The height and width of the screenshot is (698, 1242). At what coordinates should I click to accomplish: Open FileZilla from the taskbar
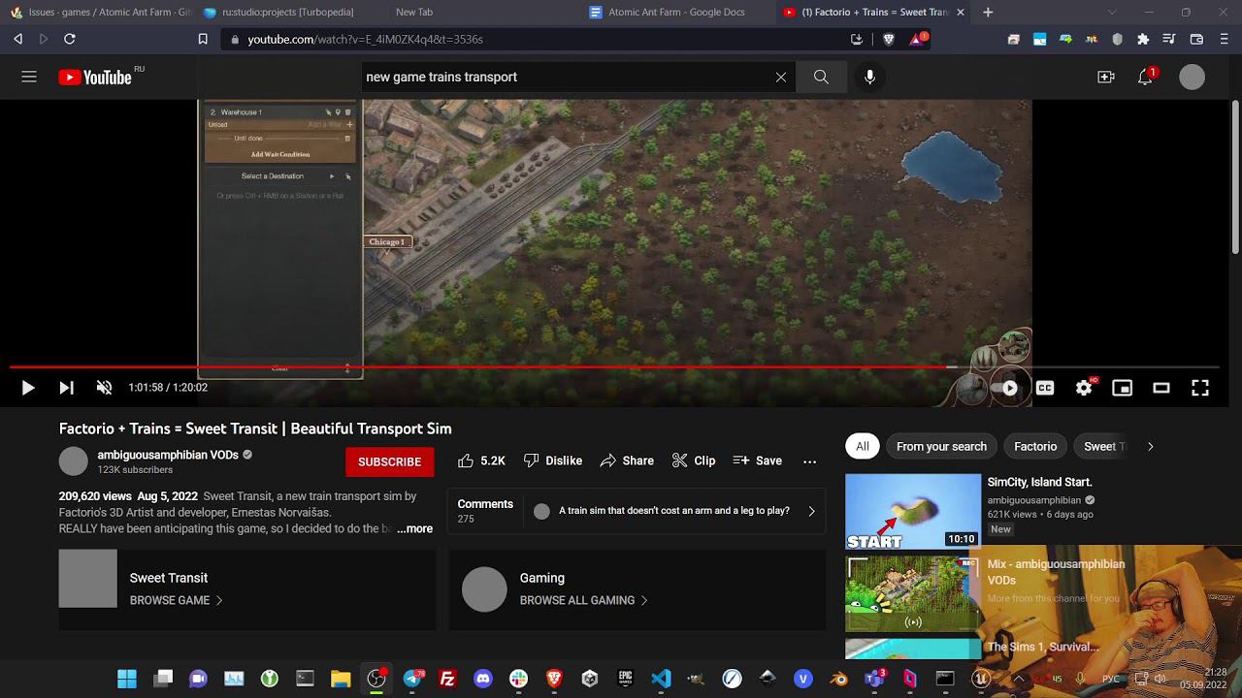(x=447, y=679)
